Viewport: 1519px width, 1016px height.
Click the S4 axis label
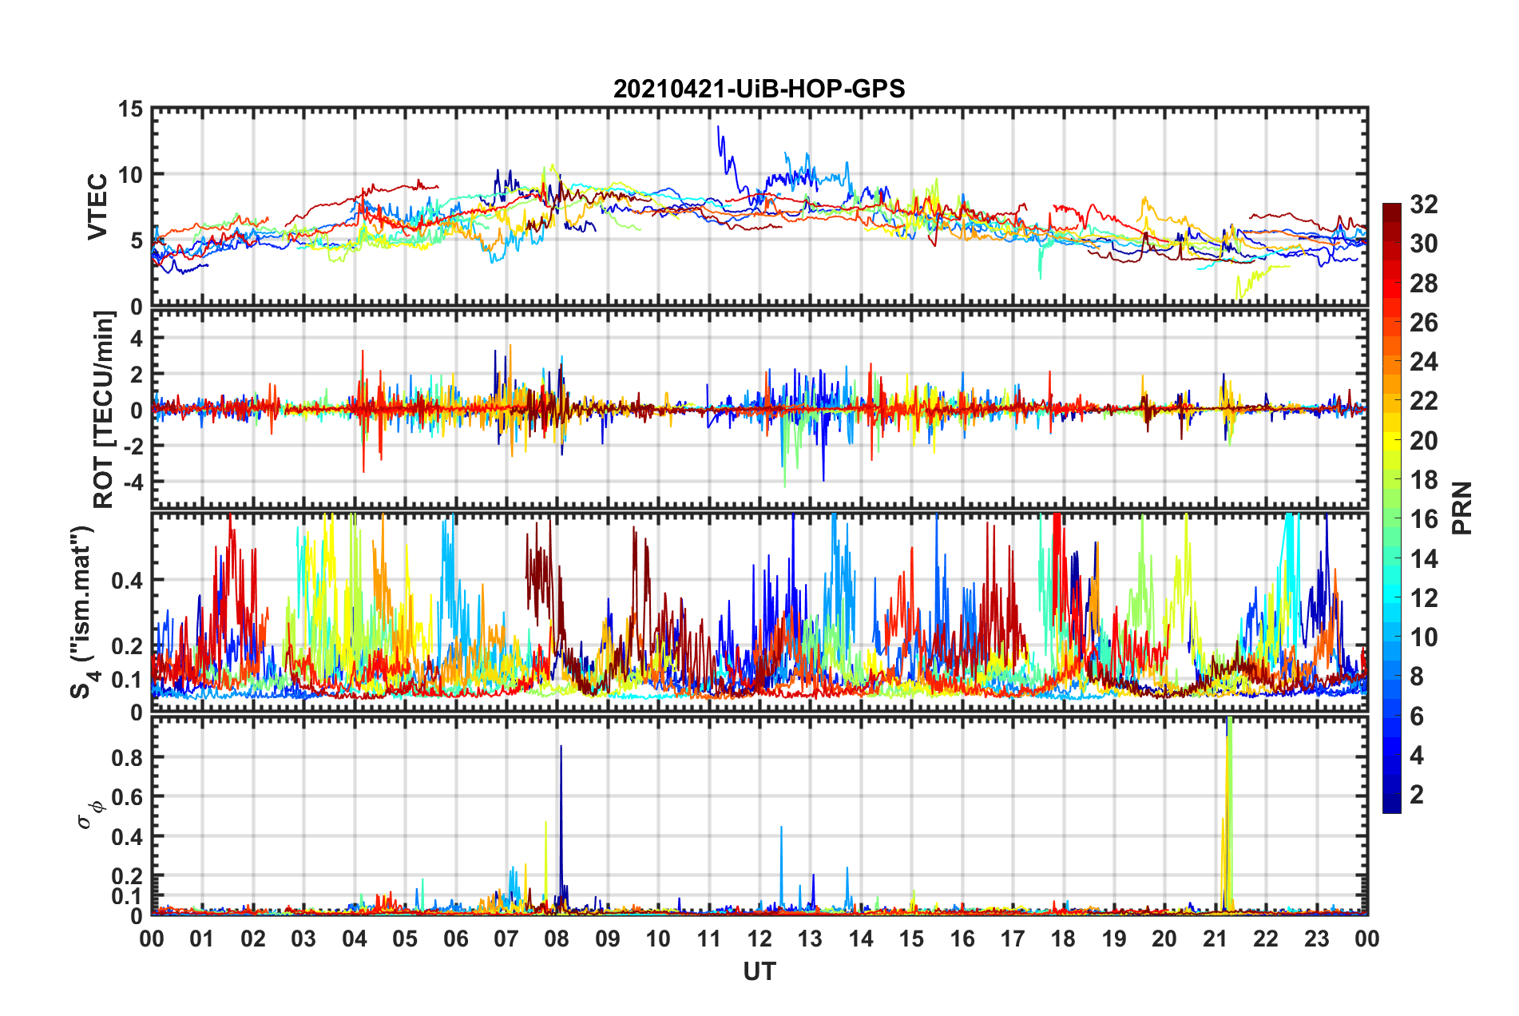(x=82, y=612)
